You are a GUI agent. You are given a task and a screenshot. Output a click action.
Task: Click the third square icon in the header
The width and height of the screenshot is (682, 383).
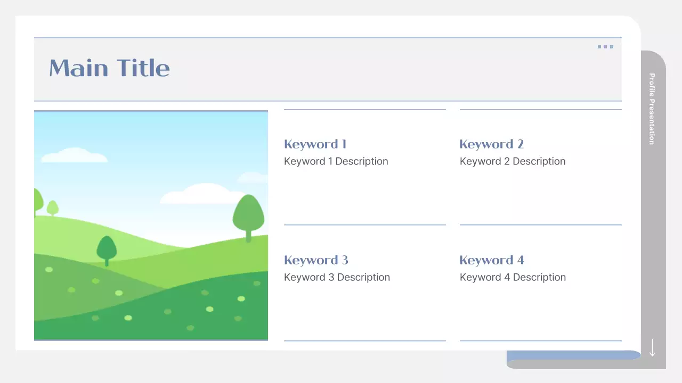611,47
